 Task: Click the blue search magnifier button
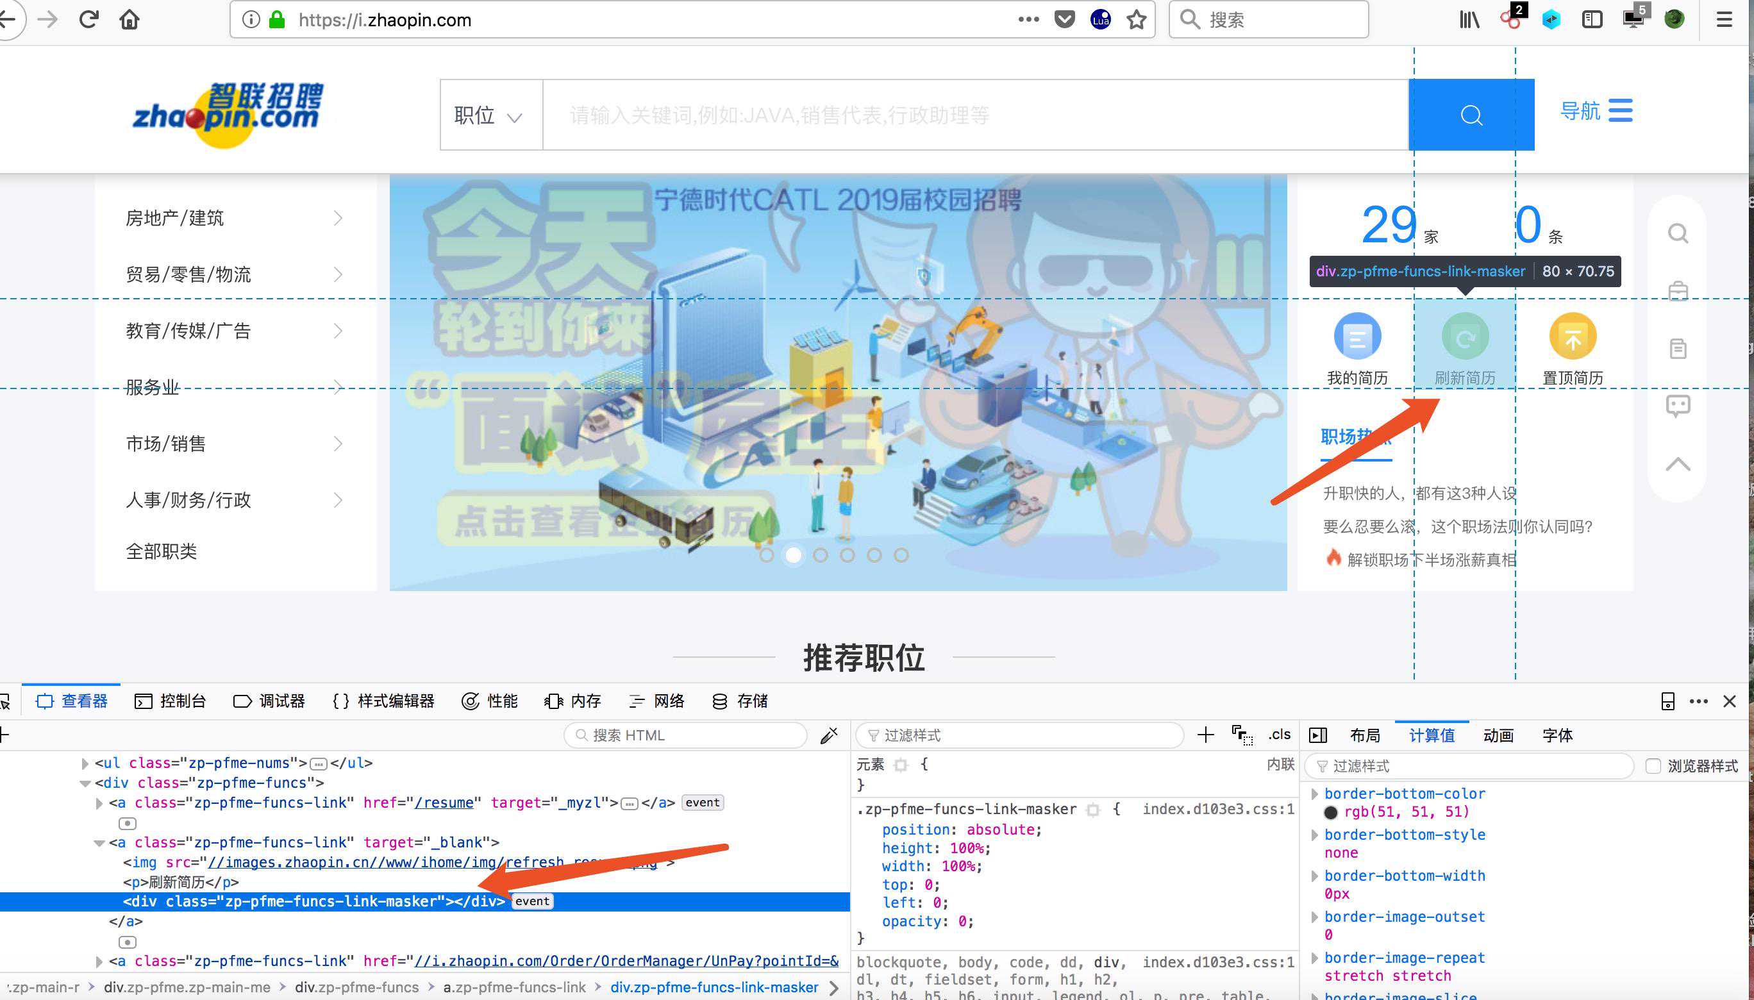tap(1471, 115)
